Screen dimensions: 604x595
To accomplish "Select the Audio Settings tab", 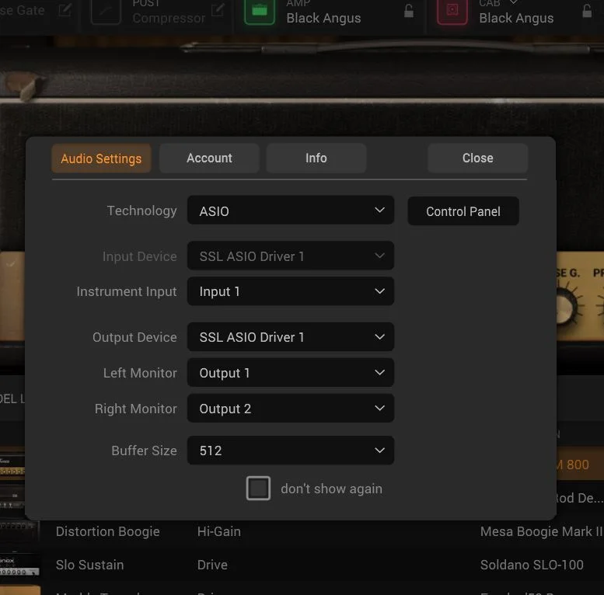I will click(x=101, y=158).
